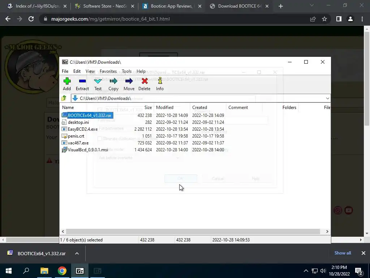This screenshot has width=370, height=278.
Task: Open Chrome tab search dropdown
Action: pyautogui.click(x=312, y=5)
